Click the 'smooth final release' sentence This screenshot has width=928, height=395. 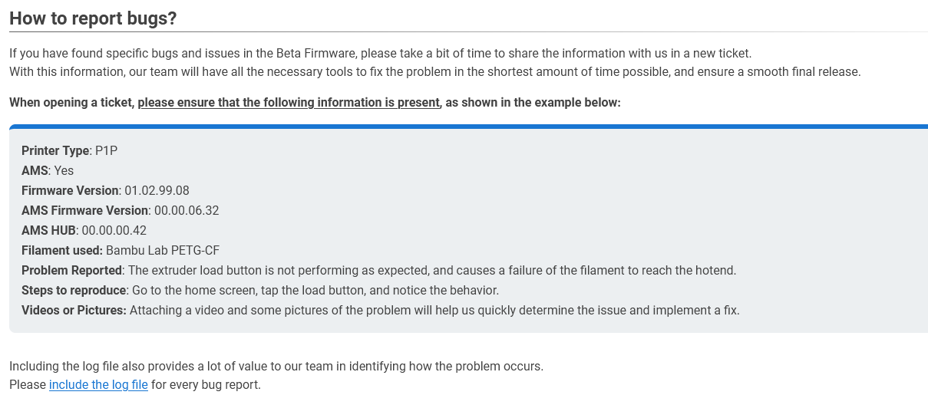point(435,72)
